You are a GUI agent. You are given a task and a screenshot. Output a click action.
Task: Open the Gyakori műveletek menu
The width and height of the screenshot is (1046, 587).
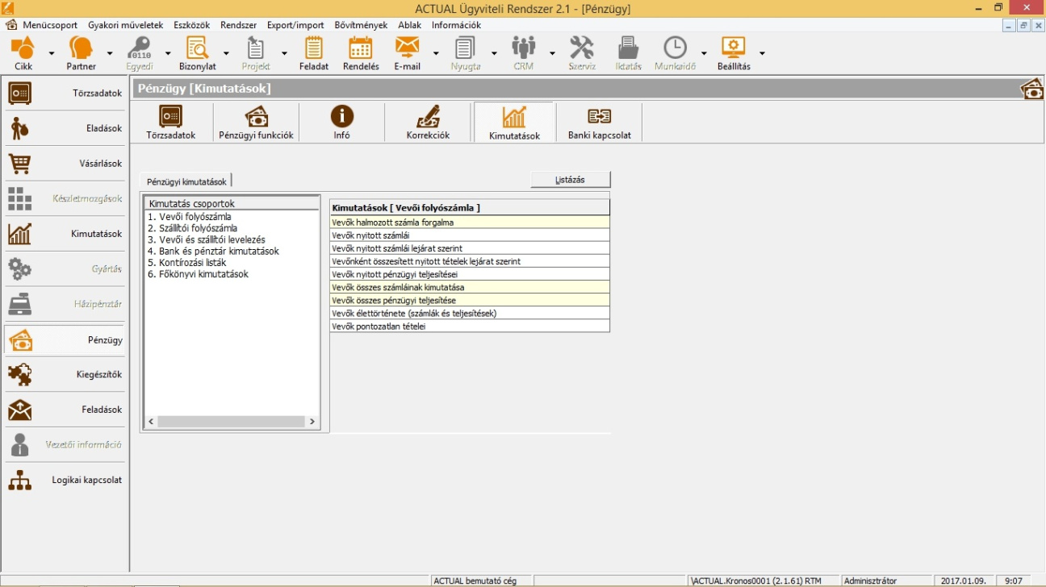click(x=125, y=25)
